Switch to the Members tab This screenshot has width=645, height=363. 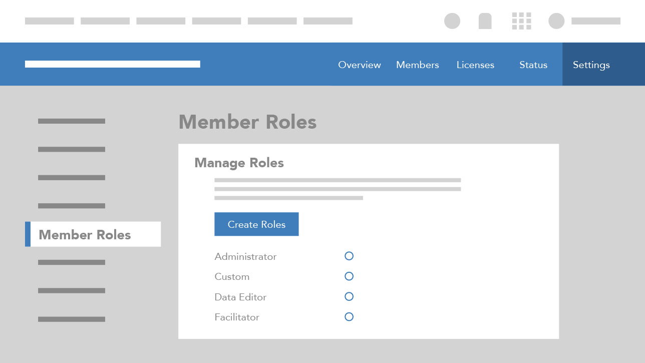[418, 65]
